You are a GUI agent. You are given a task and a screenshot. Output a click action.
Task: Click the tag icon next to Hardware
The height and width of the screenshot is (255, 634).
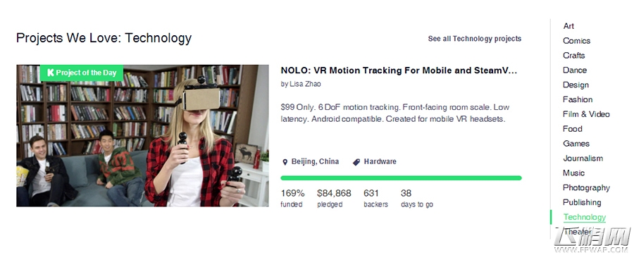[x=356, y=162]
